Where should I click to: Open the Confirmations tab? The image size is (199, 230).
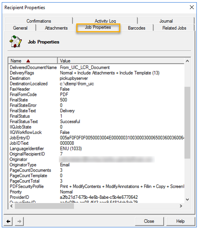pyautogui.click(x=39, y=21)
